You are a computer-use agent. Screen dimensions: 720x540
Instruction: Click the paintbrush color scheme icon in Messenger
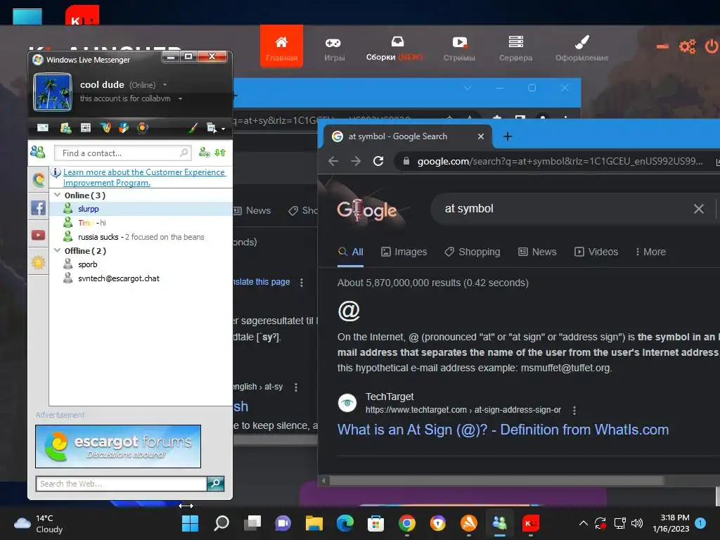pos(193,128)
